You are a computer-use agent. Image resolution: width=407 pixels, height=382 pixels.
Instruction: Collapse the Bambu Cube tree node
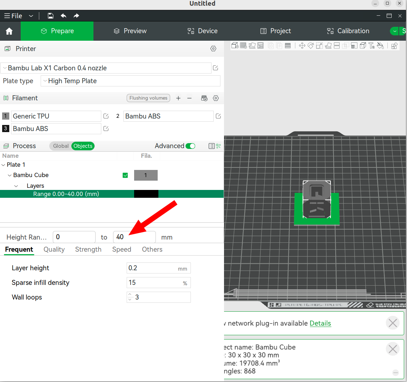tap(10, 175)
